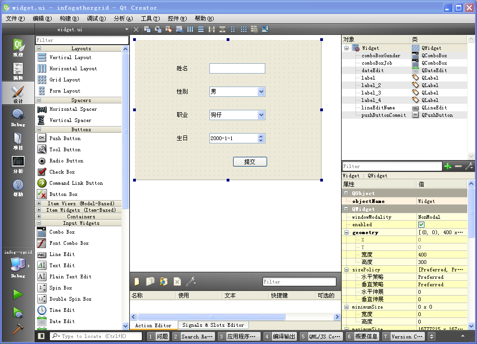Select Push Button widget in widget box

pos(65,138)
